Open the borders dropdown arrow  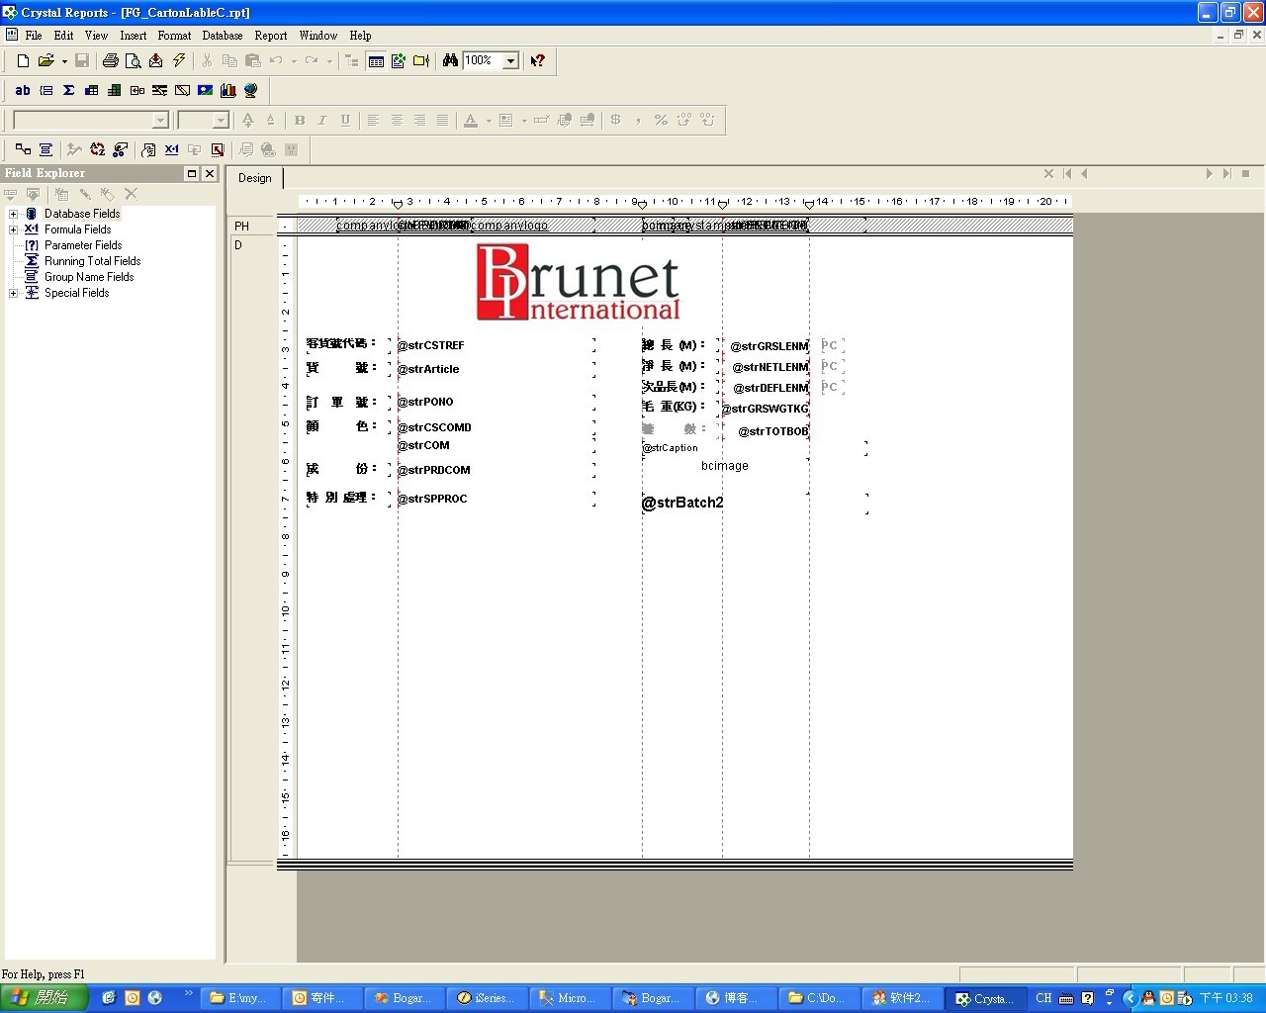point(523,120)
